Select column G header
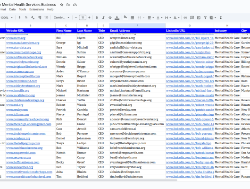Viewport: 250px width, 189px height. tap(190, 26)
